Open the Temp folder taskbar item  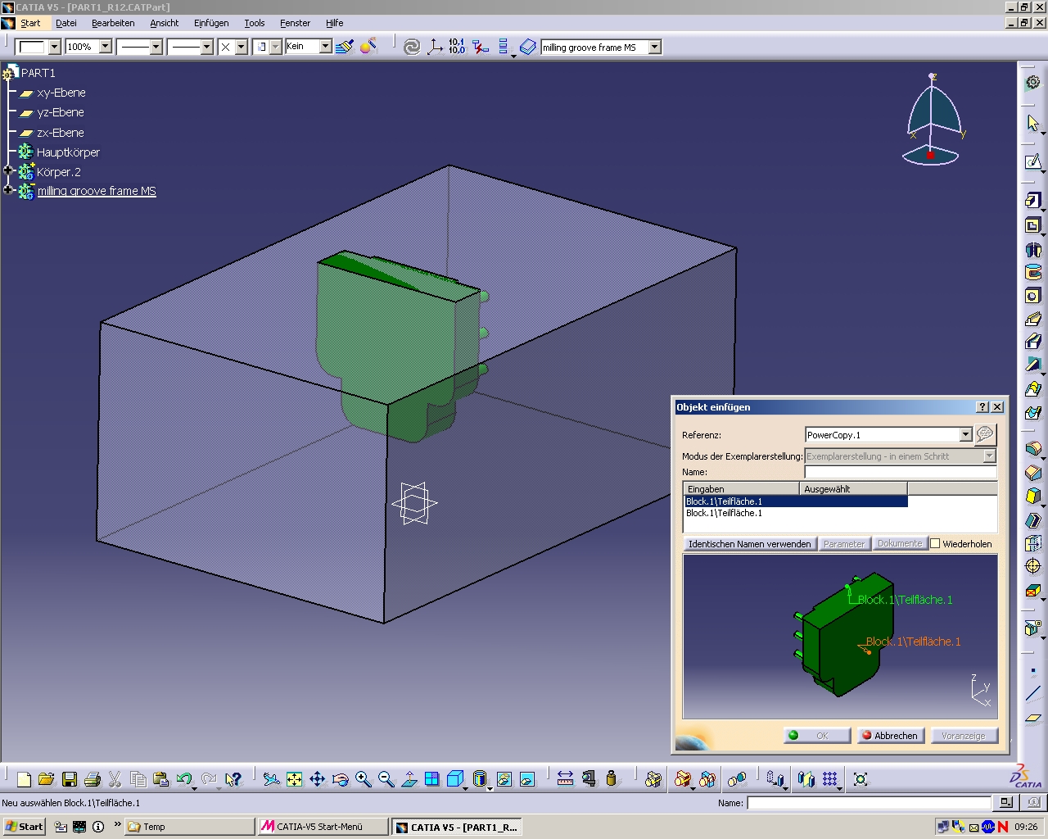[x=190, y=827]
